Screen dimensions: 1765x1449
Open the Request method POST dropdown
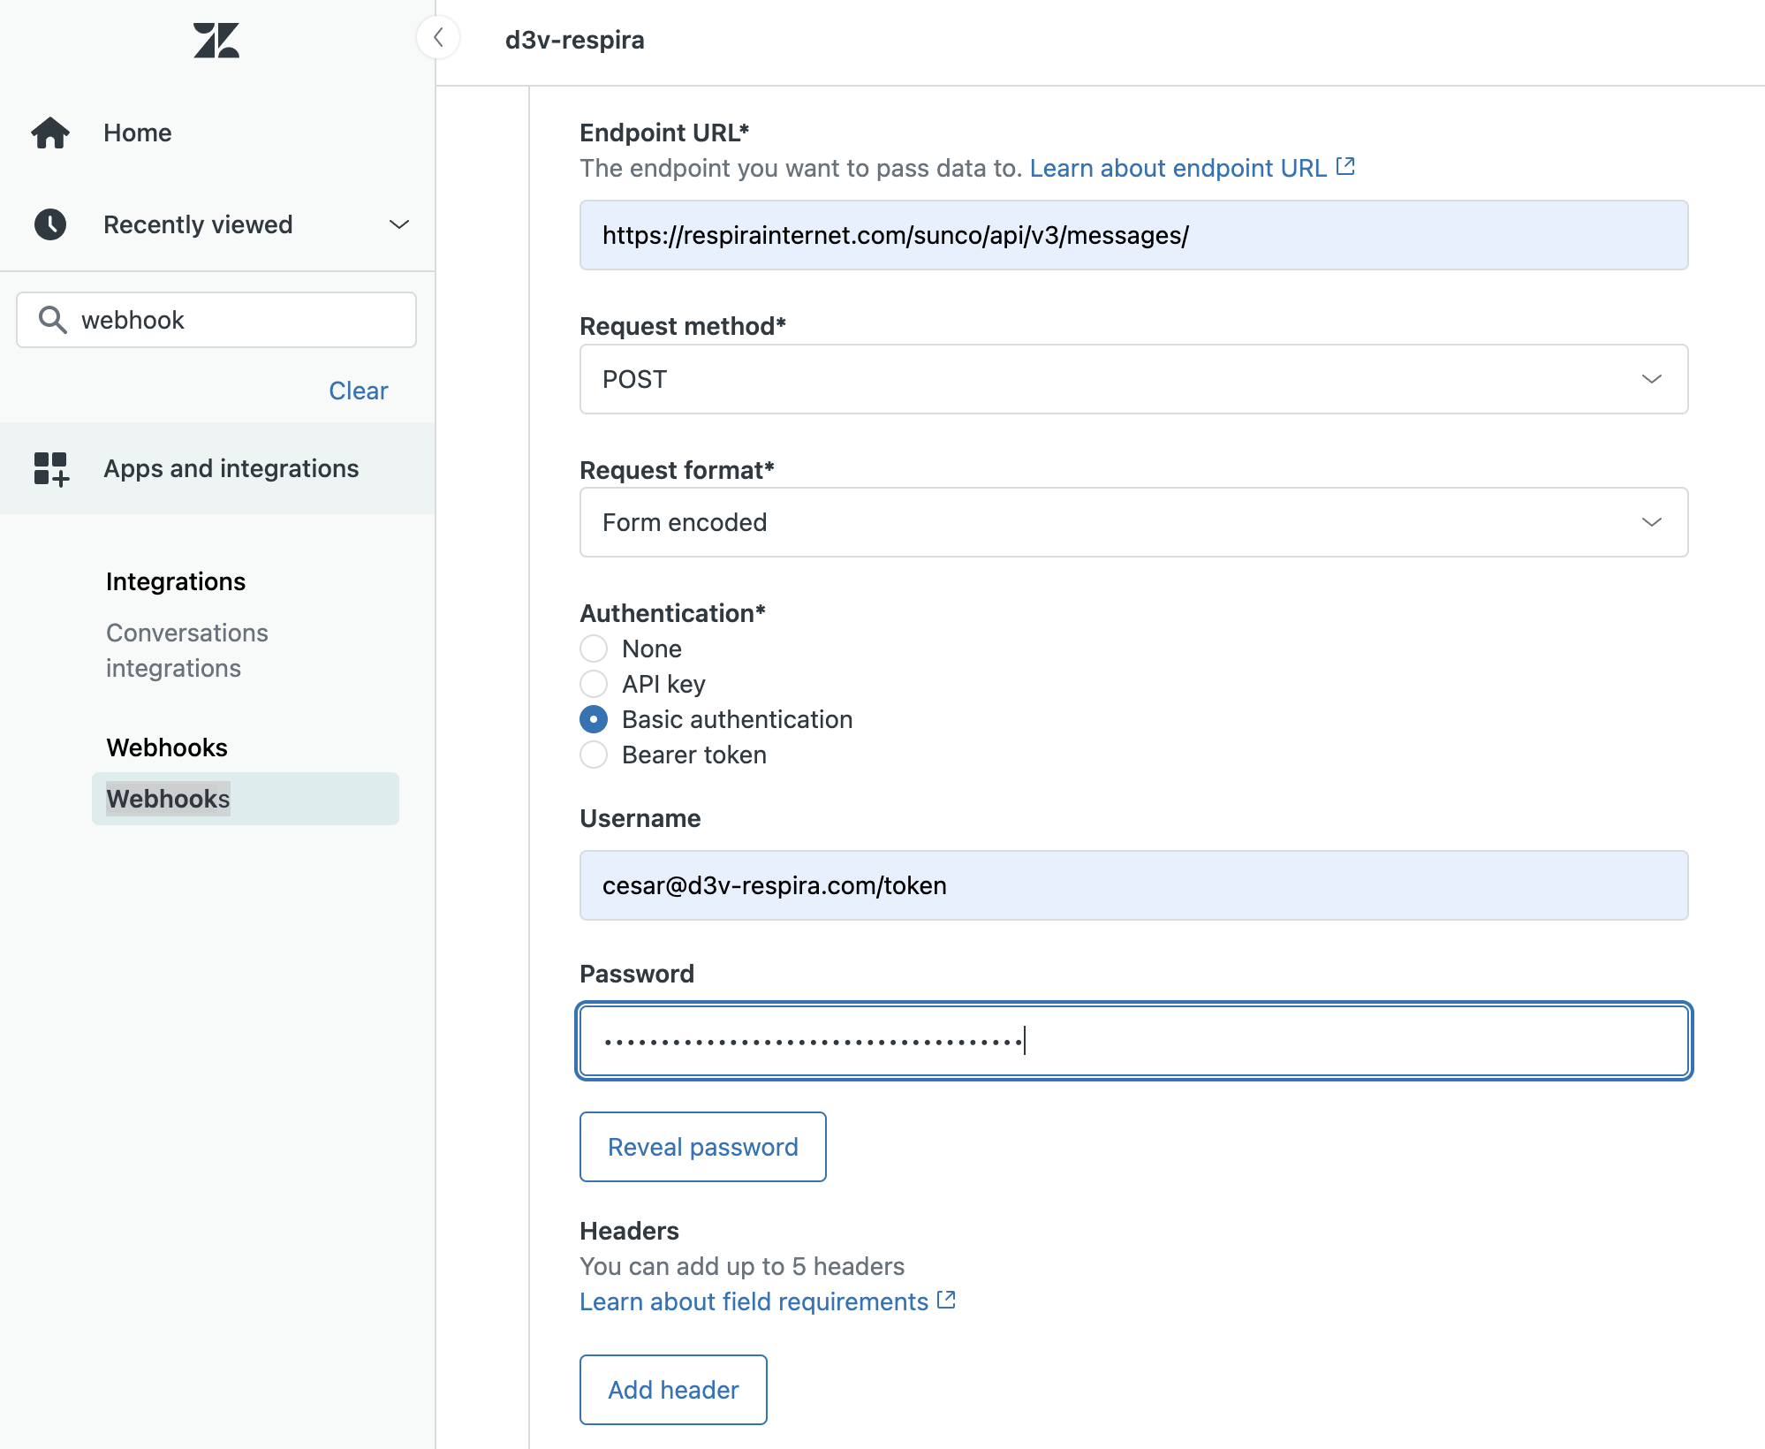click(1133, 379)
